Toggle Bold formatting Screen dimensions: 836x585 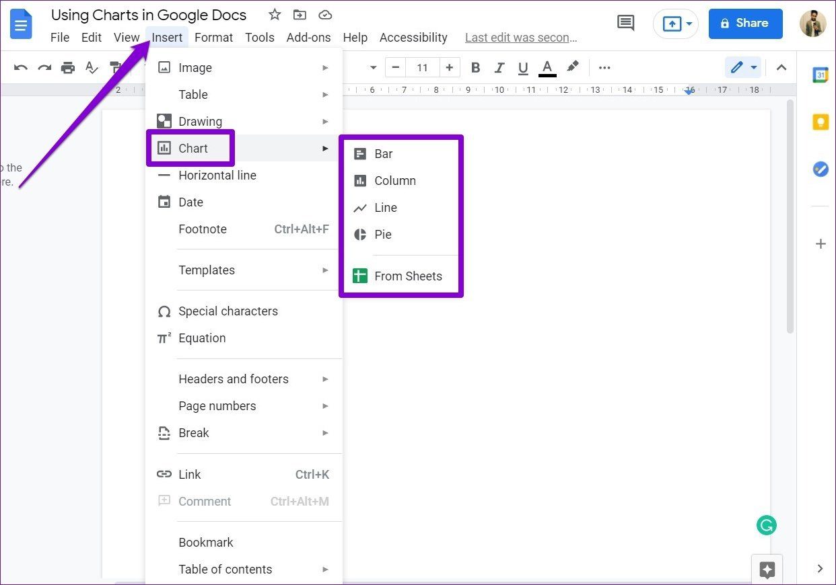476,67
